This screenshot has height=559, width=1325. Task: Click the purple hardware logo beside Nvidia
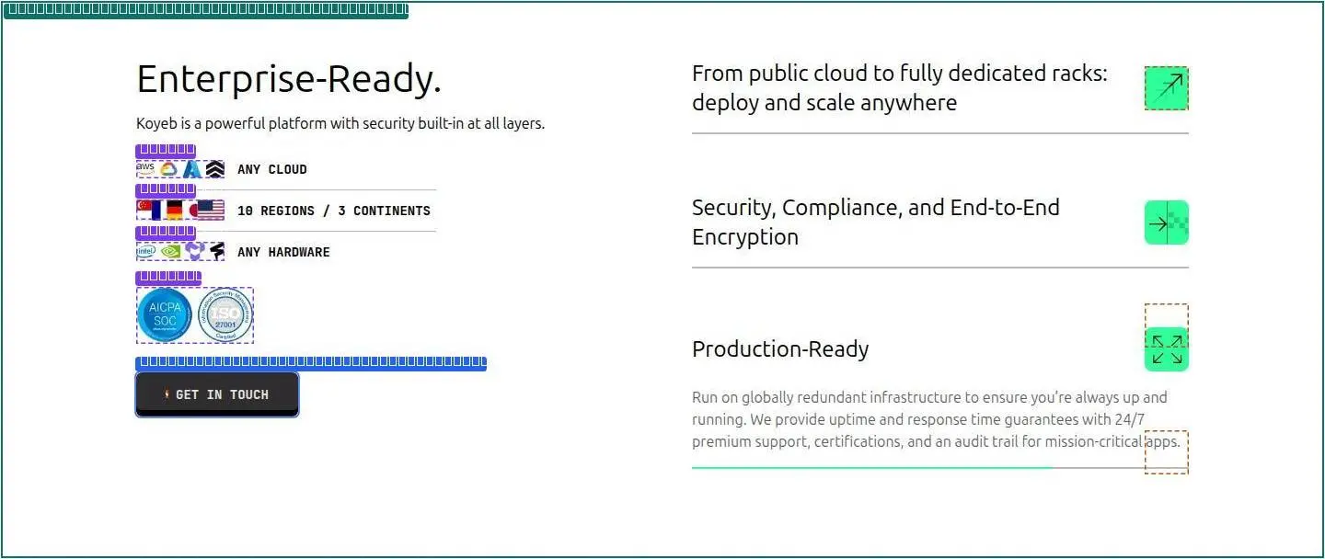(193, 251)
